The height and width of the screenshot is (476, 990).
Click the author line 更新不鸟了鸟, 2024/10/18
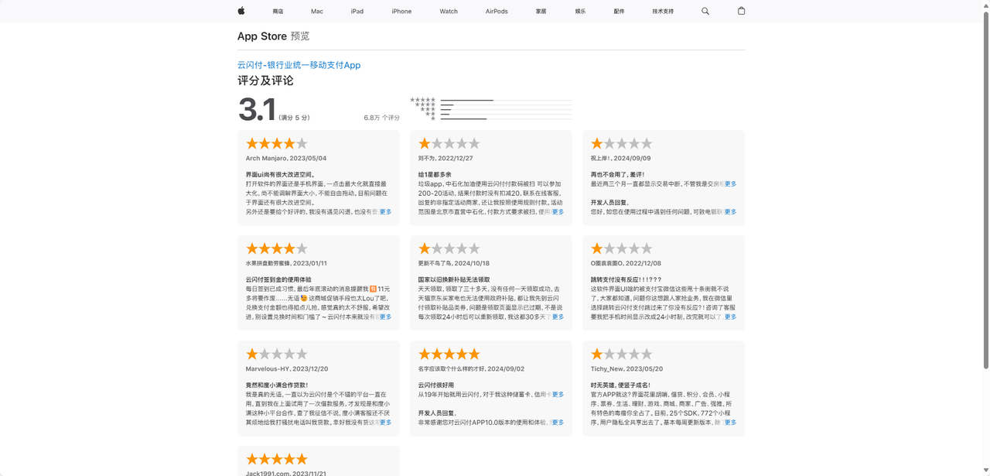(x=454, y=264)
